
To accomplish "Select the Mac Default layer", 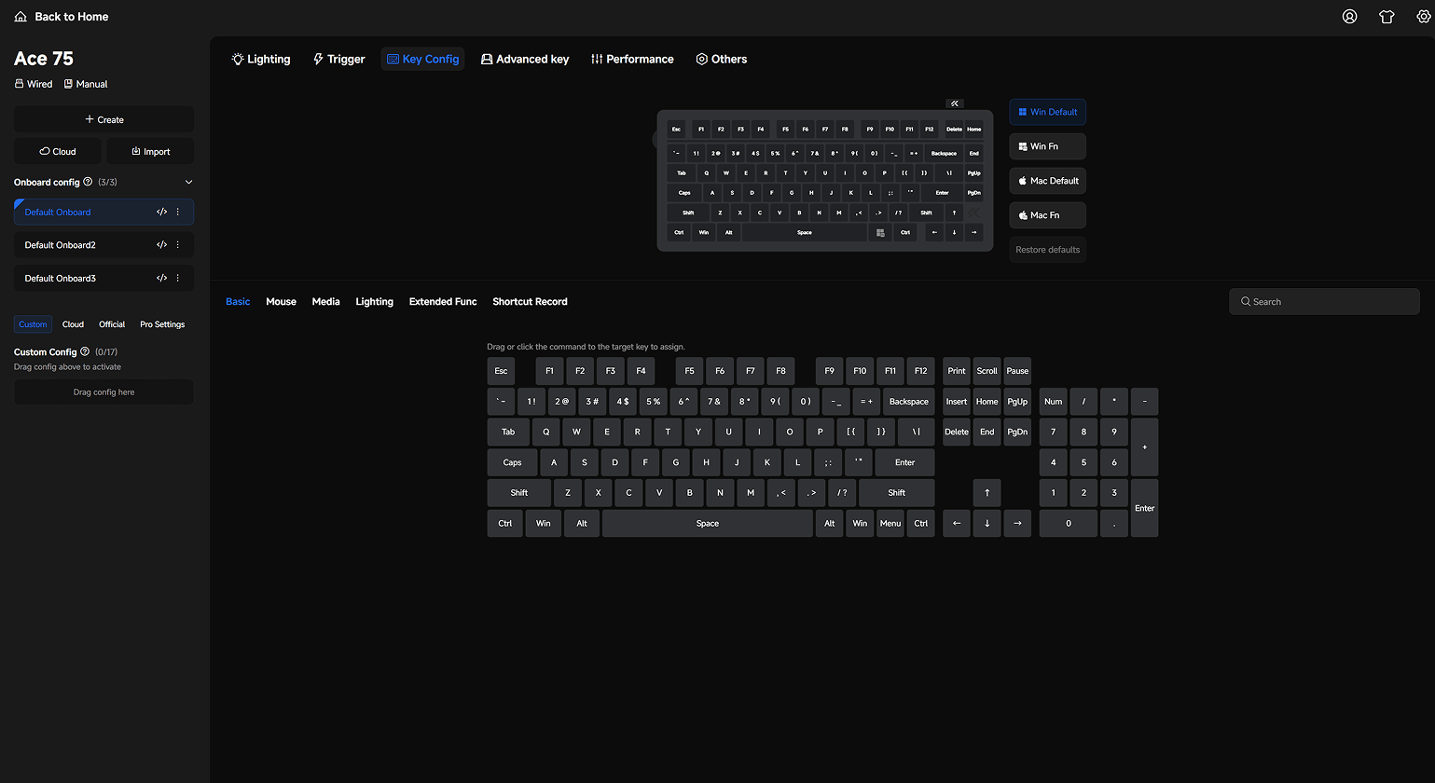I will 1047,181.
